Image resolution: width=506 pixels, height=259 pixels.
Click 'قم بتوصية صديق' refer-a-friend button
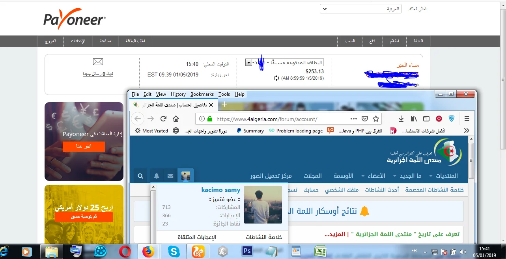click(x=84, y=216)
